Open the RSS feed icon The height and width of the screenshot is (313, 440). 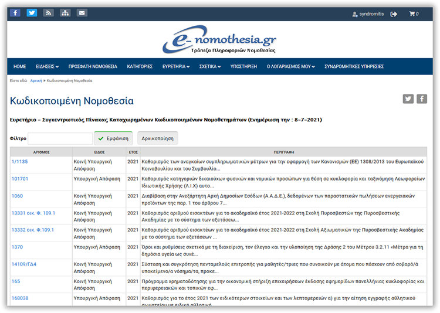pyautogui.click(x=49, y=13)
